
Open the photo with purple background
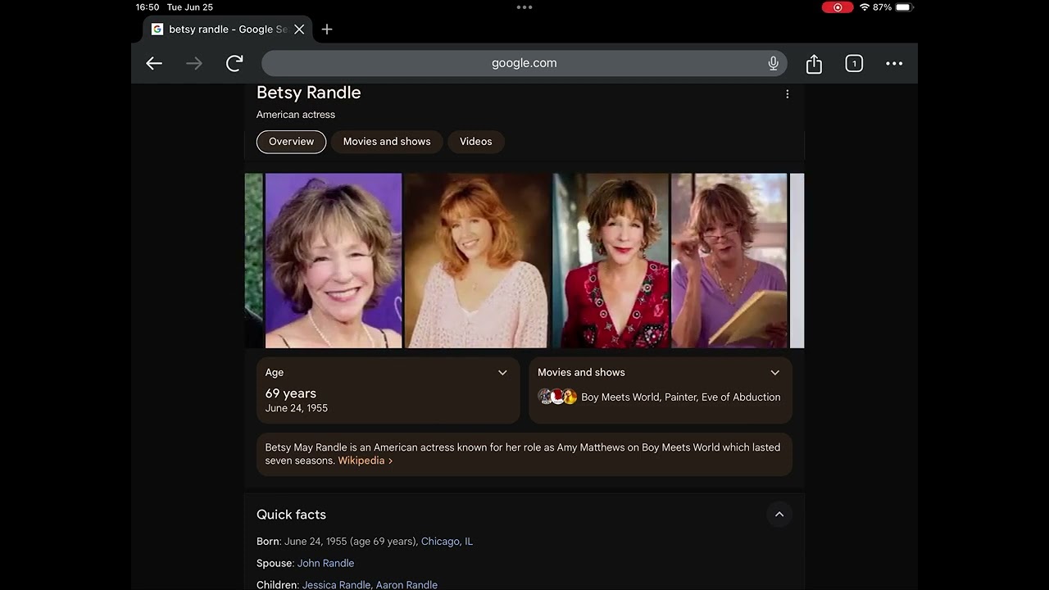(x=334, y=261)
